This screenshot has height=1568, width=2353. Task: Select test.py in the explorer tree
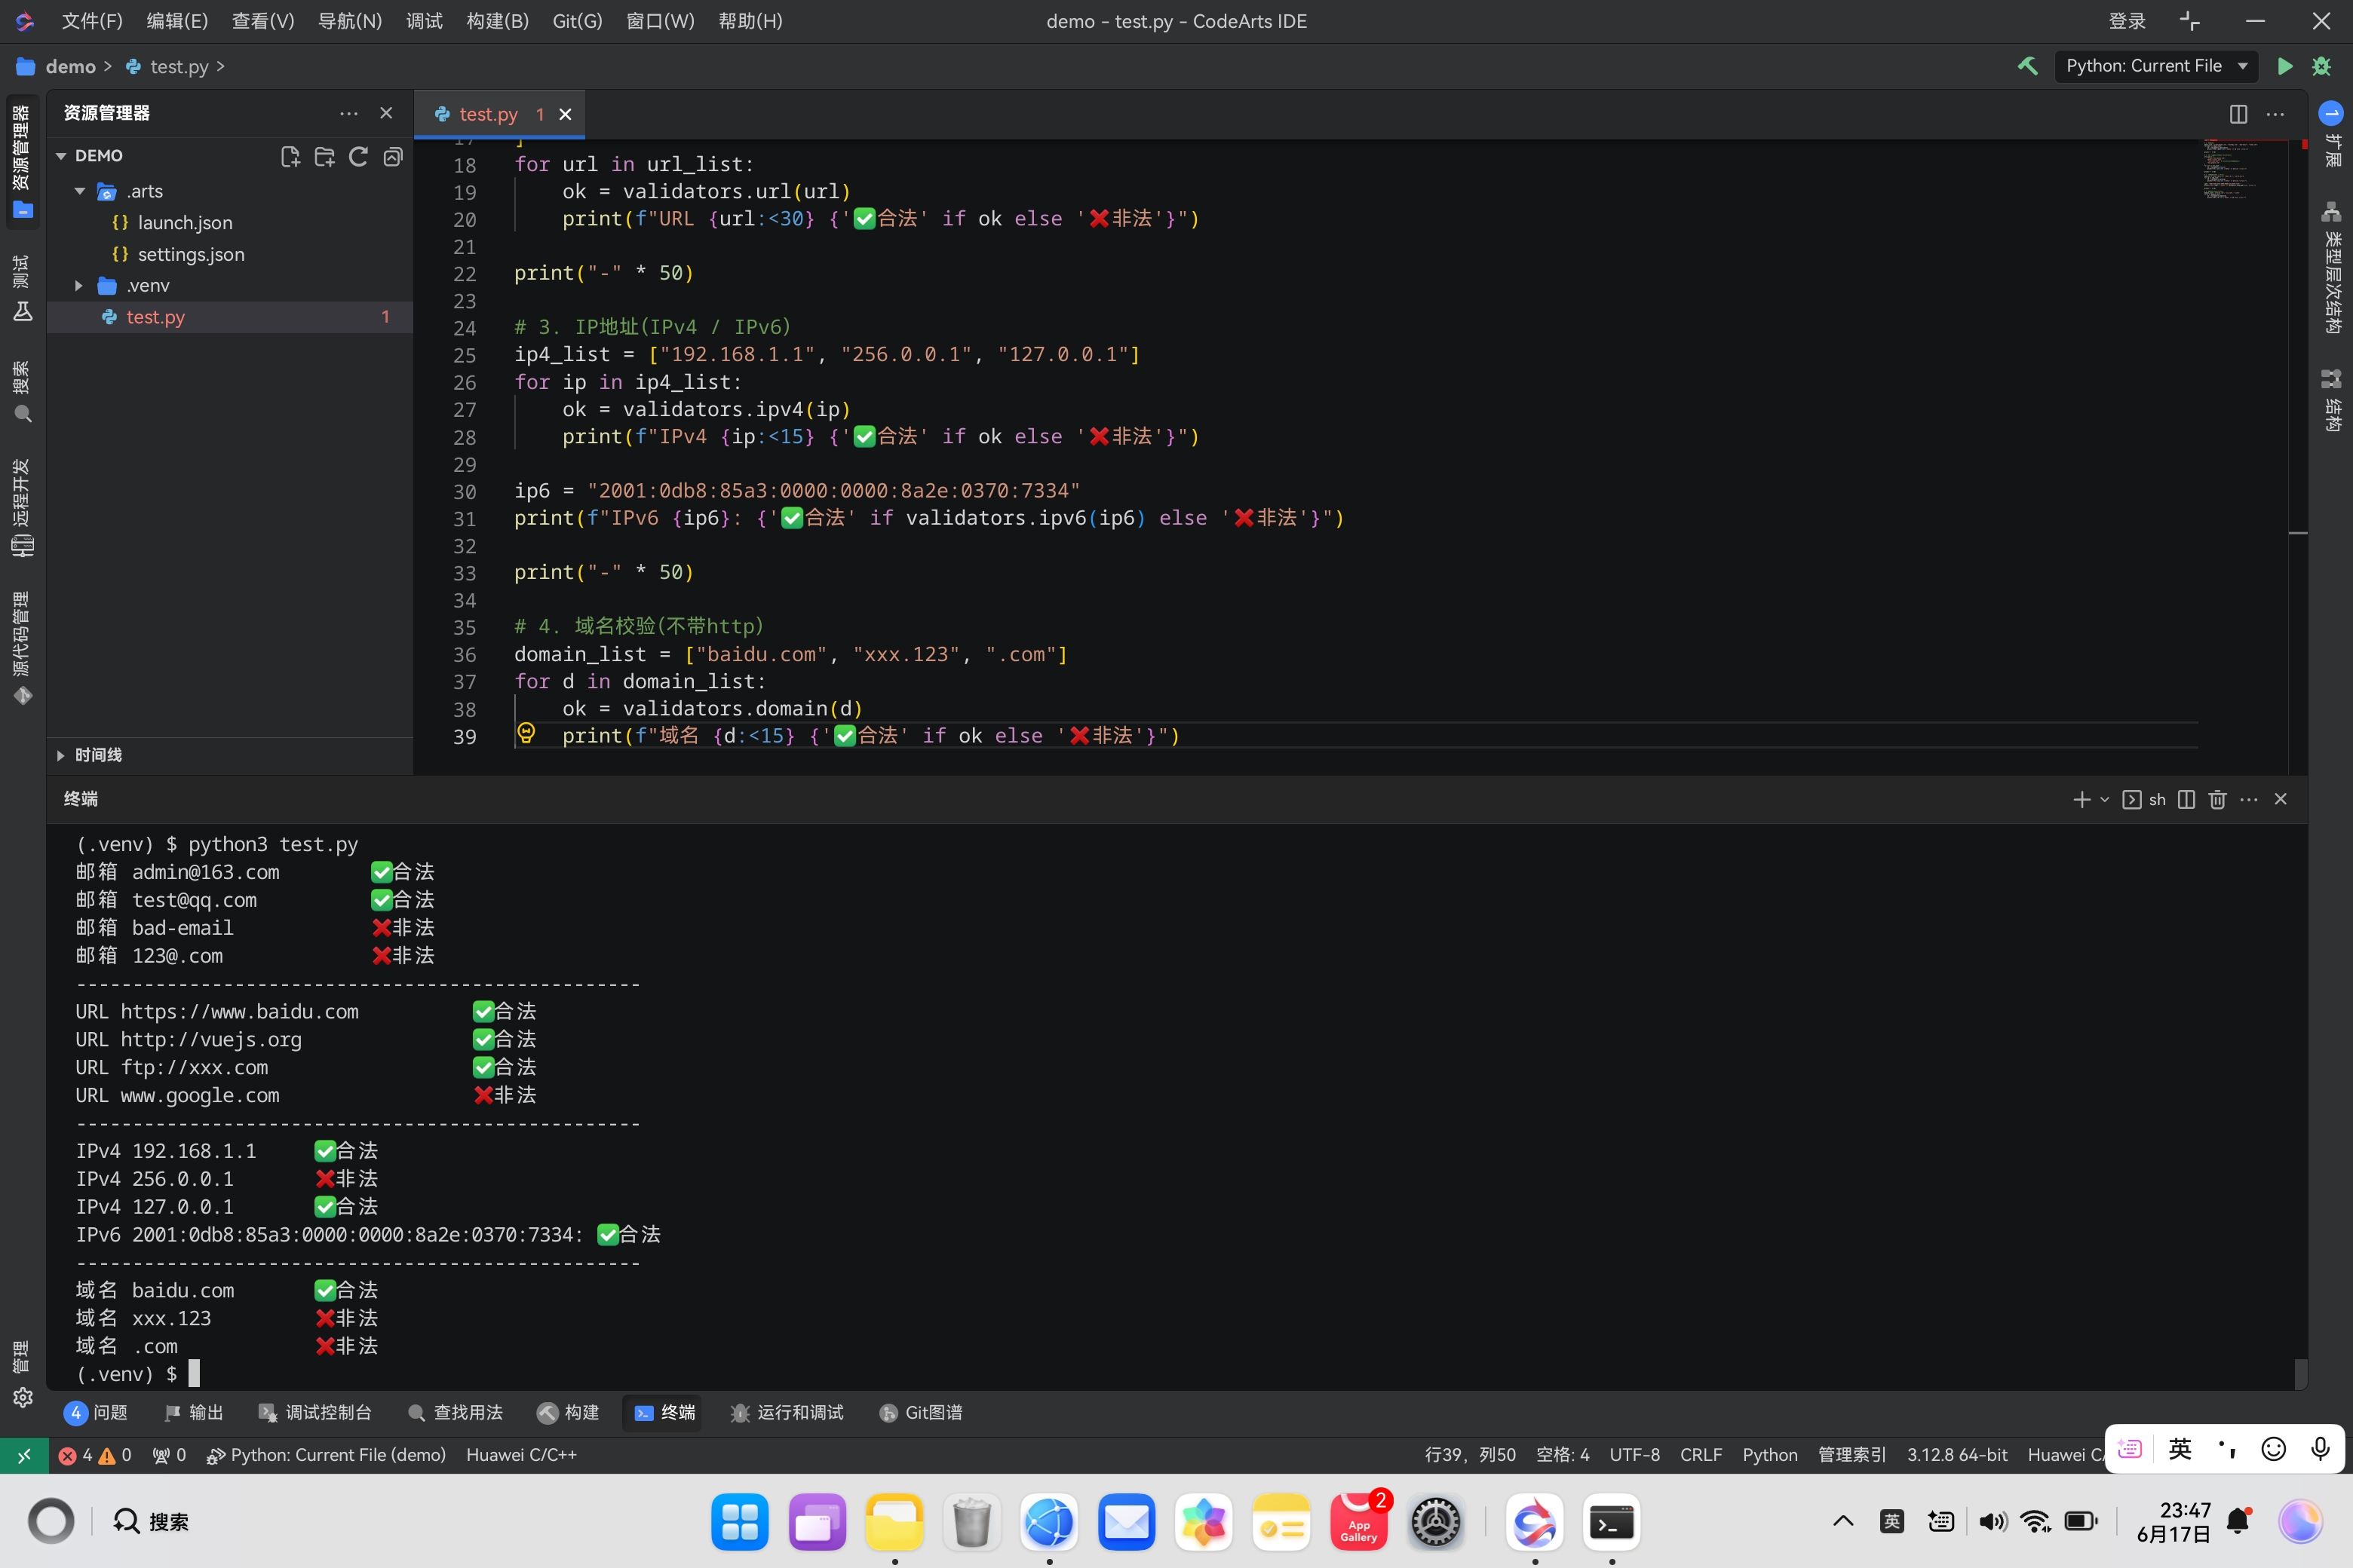coord(230,317)
